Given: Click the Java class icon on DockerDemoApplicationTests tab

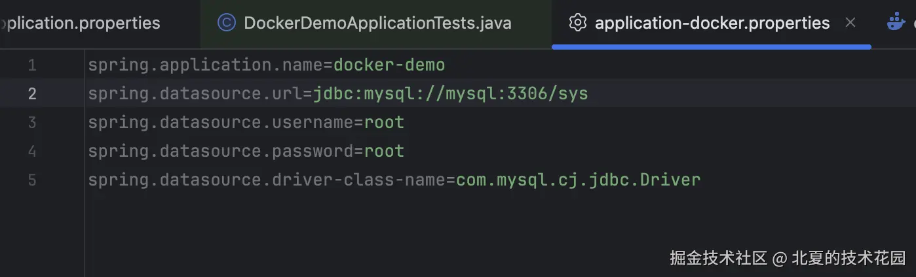Looking at the screenshot, I should point(226,23).
